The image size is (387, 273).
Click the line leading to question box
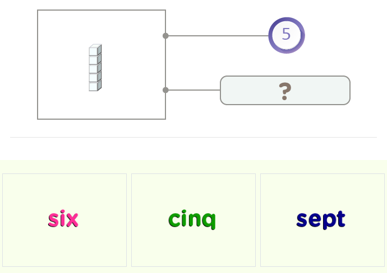pos(193,90)
